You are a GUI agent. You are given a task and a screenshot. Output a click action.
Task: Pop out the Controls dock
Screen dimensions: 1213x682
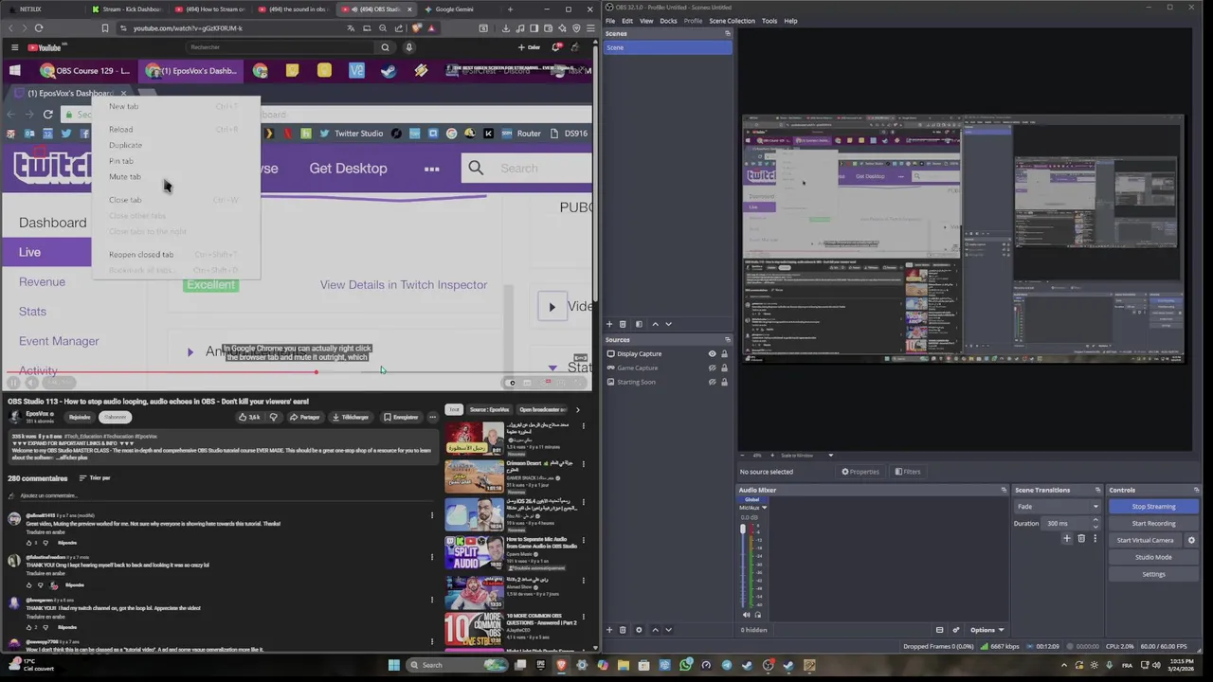[1196, 490]
